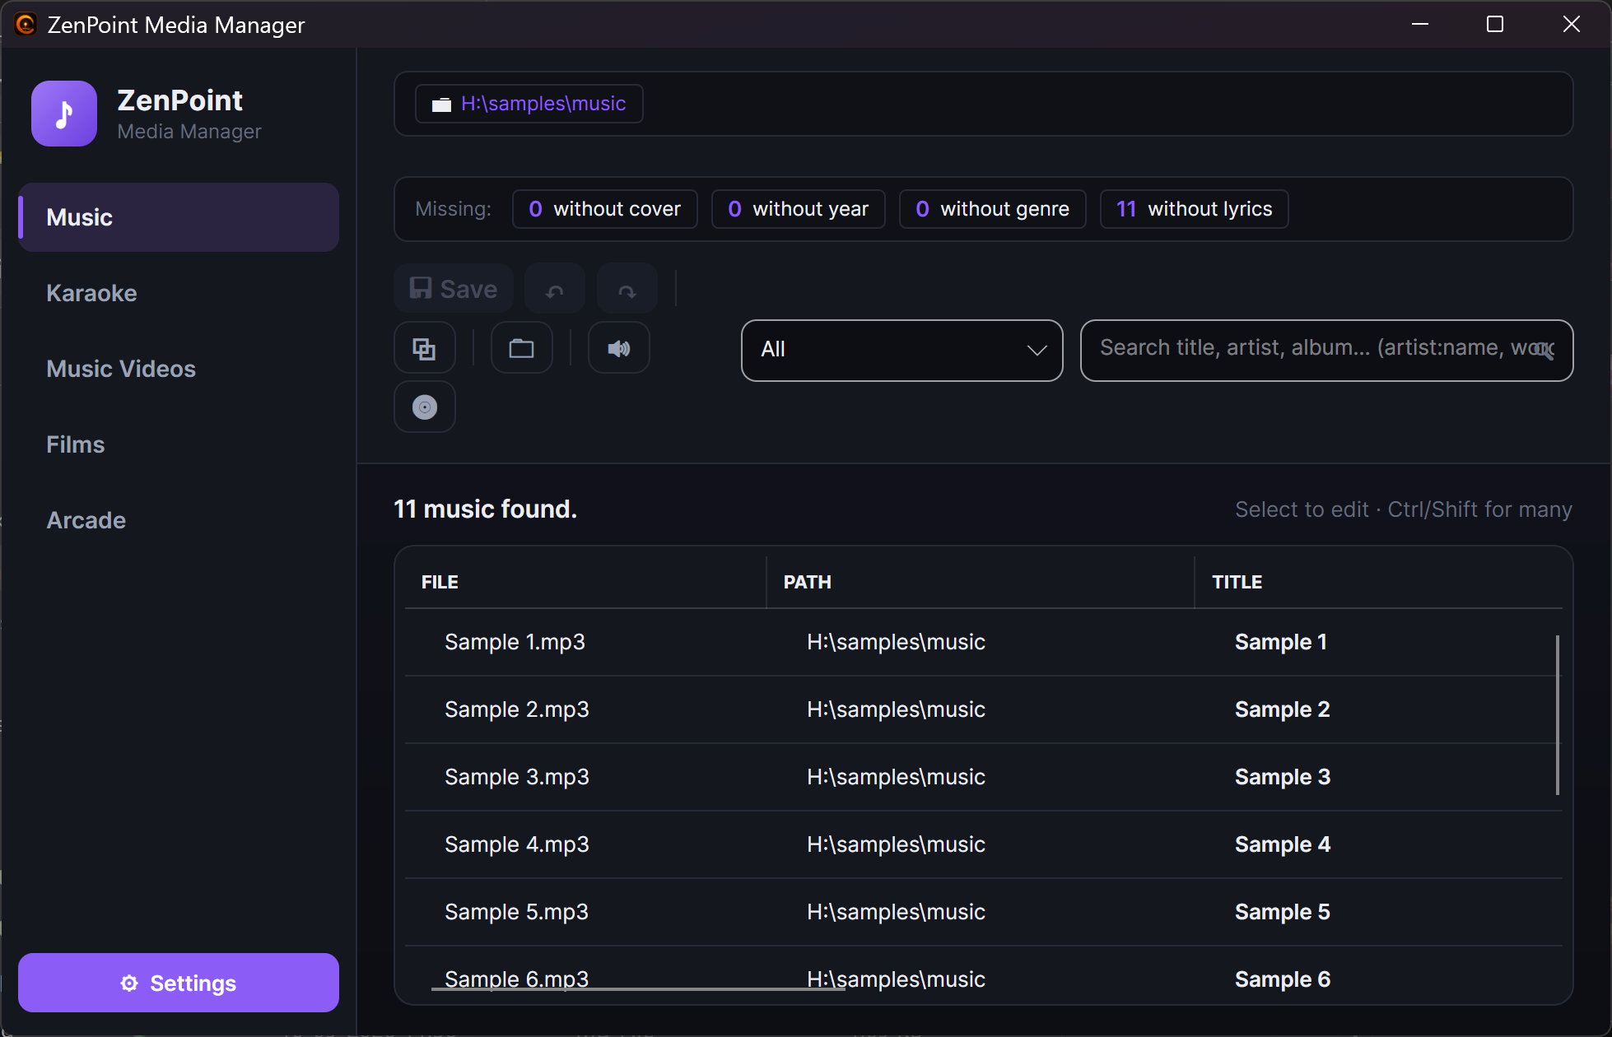
Task: Click the Save button
Action: (x=454, y=289)
